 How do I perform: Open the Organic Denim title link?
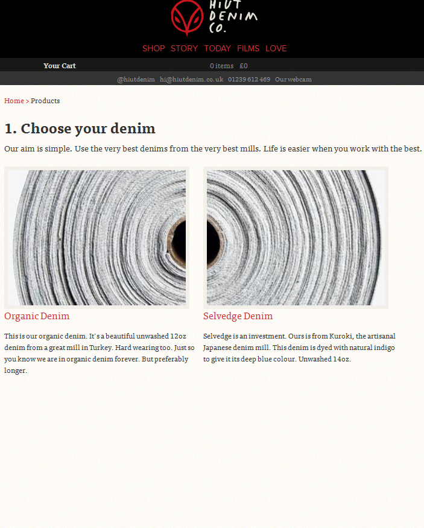click(x=37, y=316)
